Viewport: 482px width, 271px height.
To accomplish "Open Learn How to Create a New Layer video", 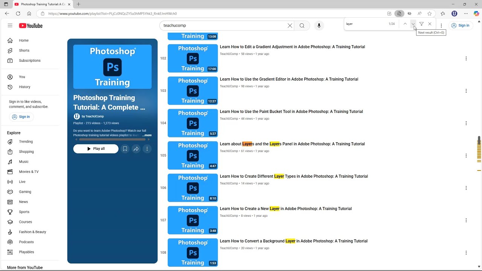I will click(286, 209).
